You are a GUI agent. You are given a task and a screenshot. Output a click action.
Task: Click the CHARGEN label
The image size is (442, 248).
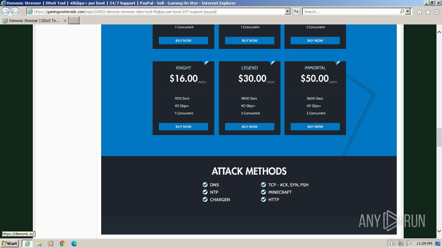pos(220,200)
